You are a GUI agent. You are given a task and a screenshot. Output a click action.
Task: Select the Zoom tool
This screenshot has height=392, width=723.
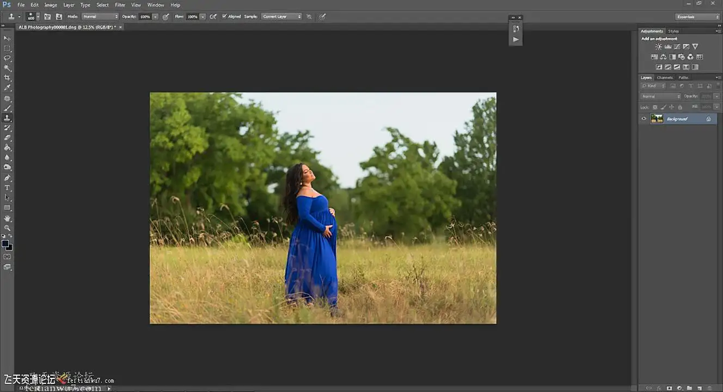point(7,228)
